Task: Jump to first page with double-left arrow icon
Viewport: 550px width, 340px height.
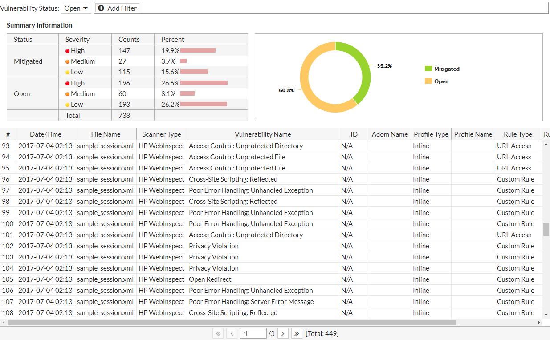Action: (218, 333)
